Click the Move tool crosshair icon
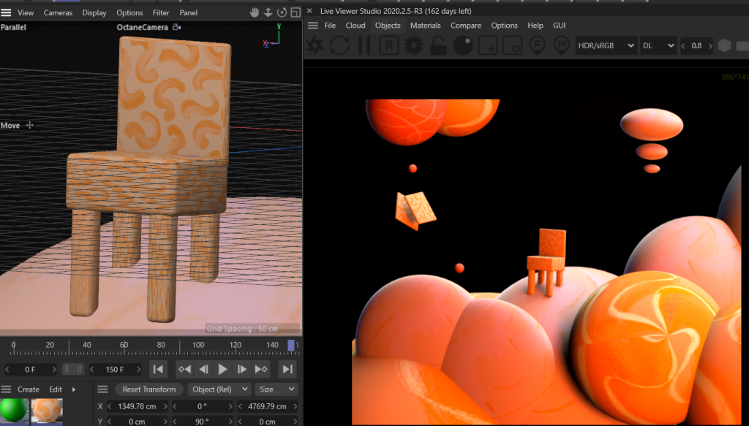The height and width of the screenshot is (426, 749). 29,125
